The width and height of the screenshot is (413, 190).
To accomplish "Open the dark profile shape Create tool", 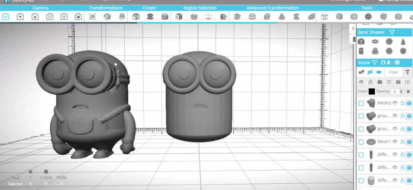I will 150,17.
